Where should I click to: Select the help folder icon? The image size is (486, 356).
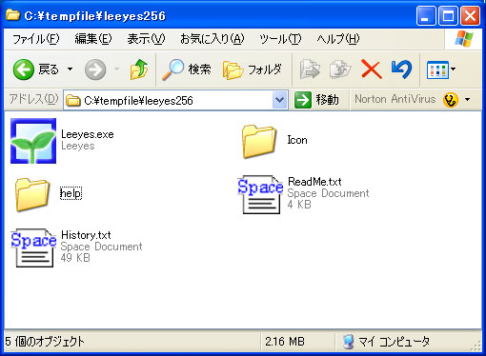click(32, 194)
